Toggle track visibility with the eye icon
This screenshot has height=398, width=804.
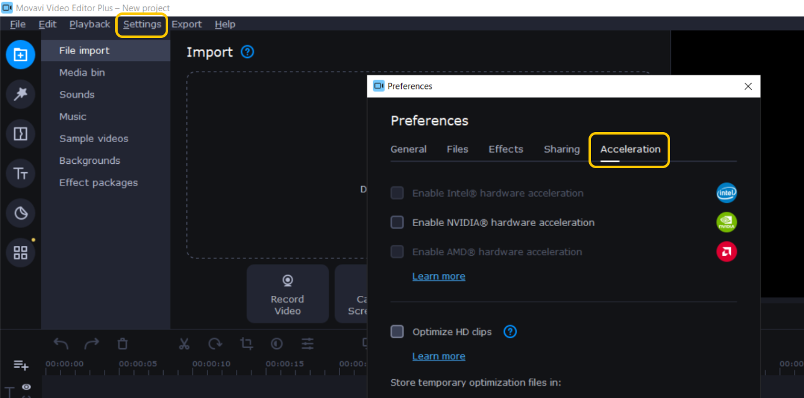[26, 386]
